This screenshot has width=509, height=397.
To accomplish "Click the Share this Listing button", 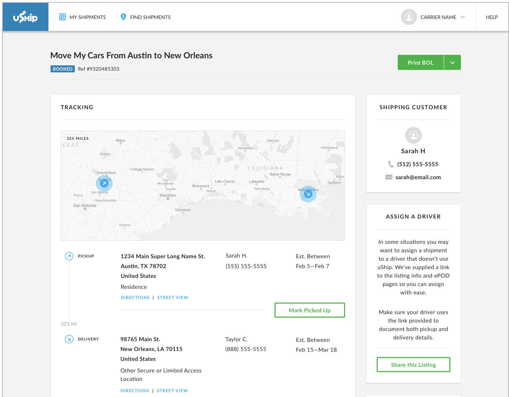I will [x=413, y=365].
